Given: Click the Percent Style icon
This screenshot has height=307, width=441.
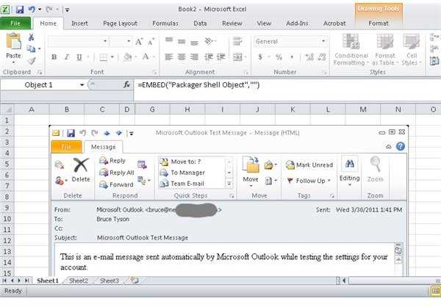Looking at the screenshot, I should 279,57.
